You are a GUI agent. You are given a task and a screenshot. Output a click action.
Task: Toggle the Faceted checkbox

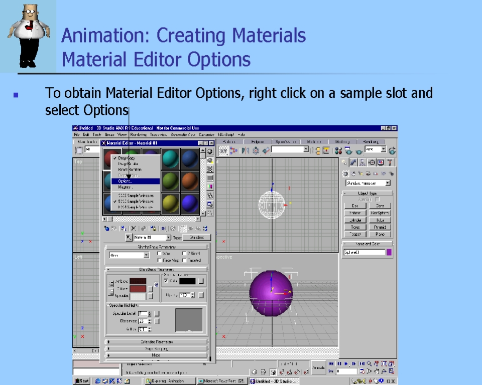pyautogui.click(x=184, y=260)
